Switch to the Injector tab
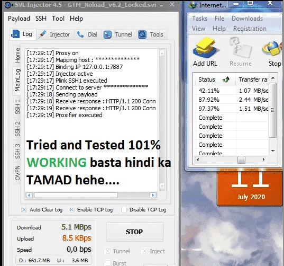The height and width of the screenshot is (266, 284). pos(56,34)
